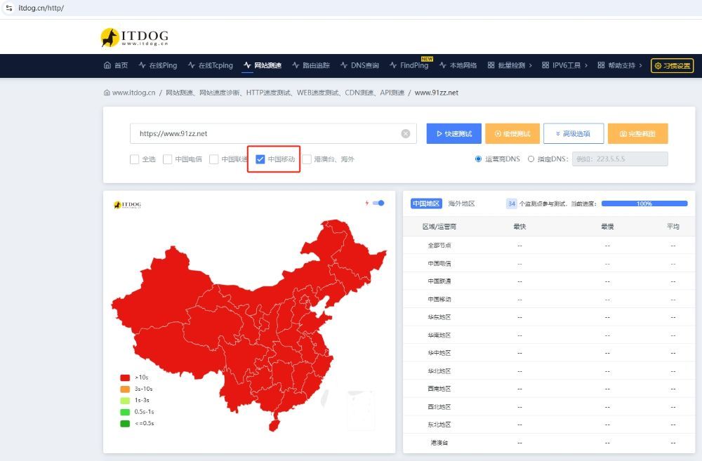The height and width of the screenshot is (461, 702).
Task: Switch to the 中国地区 tab
Action: point(426,203)
